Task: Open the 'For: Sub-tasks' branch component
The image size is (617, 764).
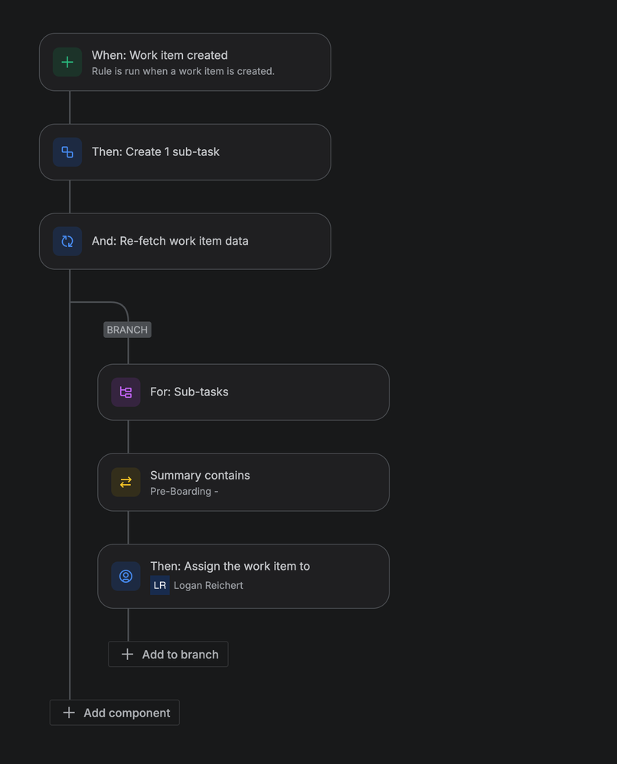Action: (x=243, y=392)
